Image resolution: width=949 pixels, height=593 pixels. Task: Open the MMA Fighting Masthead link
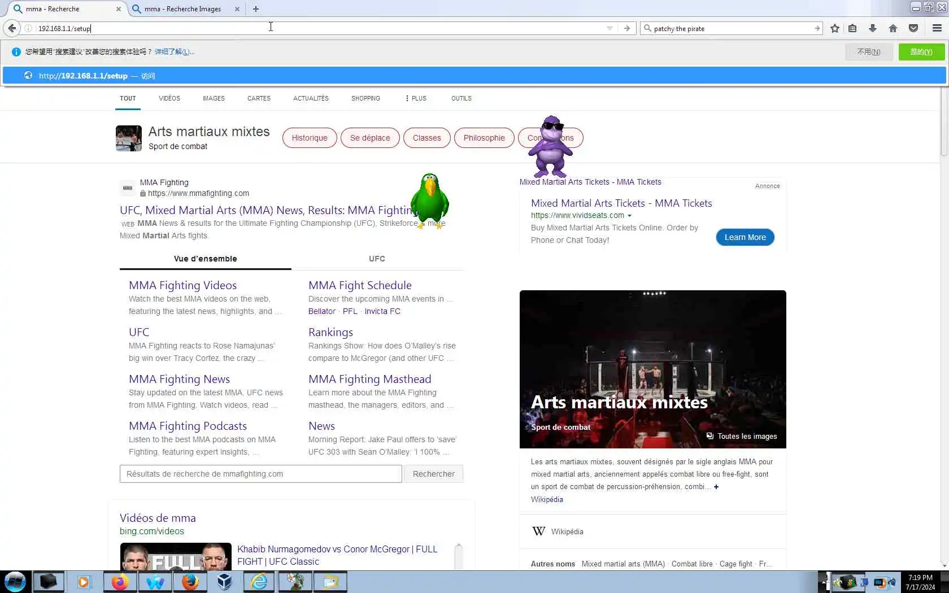coord(369,379)
